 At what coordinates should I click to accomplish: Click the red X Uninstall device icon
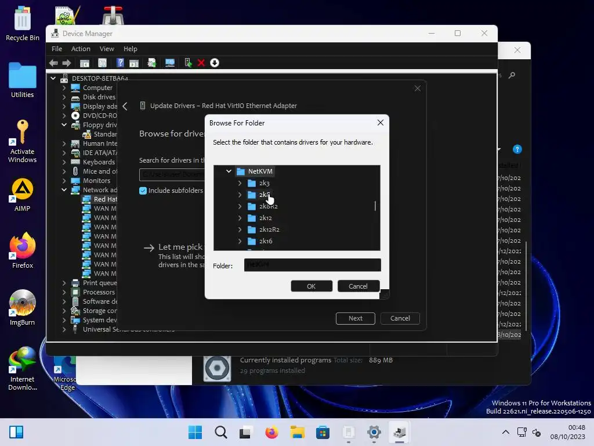tap(201, 63)
